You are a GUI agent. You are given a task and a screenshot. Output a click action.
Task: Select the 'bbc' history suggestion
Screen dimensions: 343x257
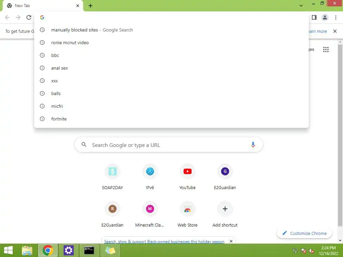point(171,55)
